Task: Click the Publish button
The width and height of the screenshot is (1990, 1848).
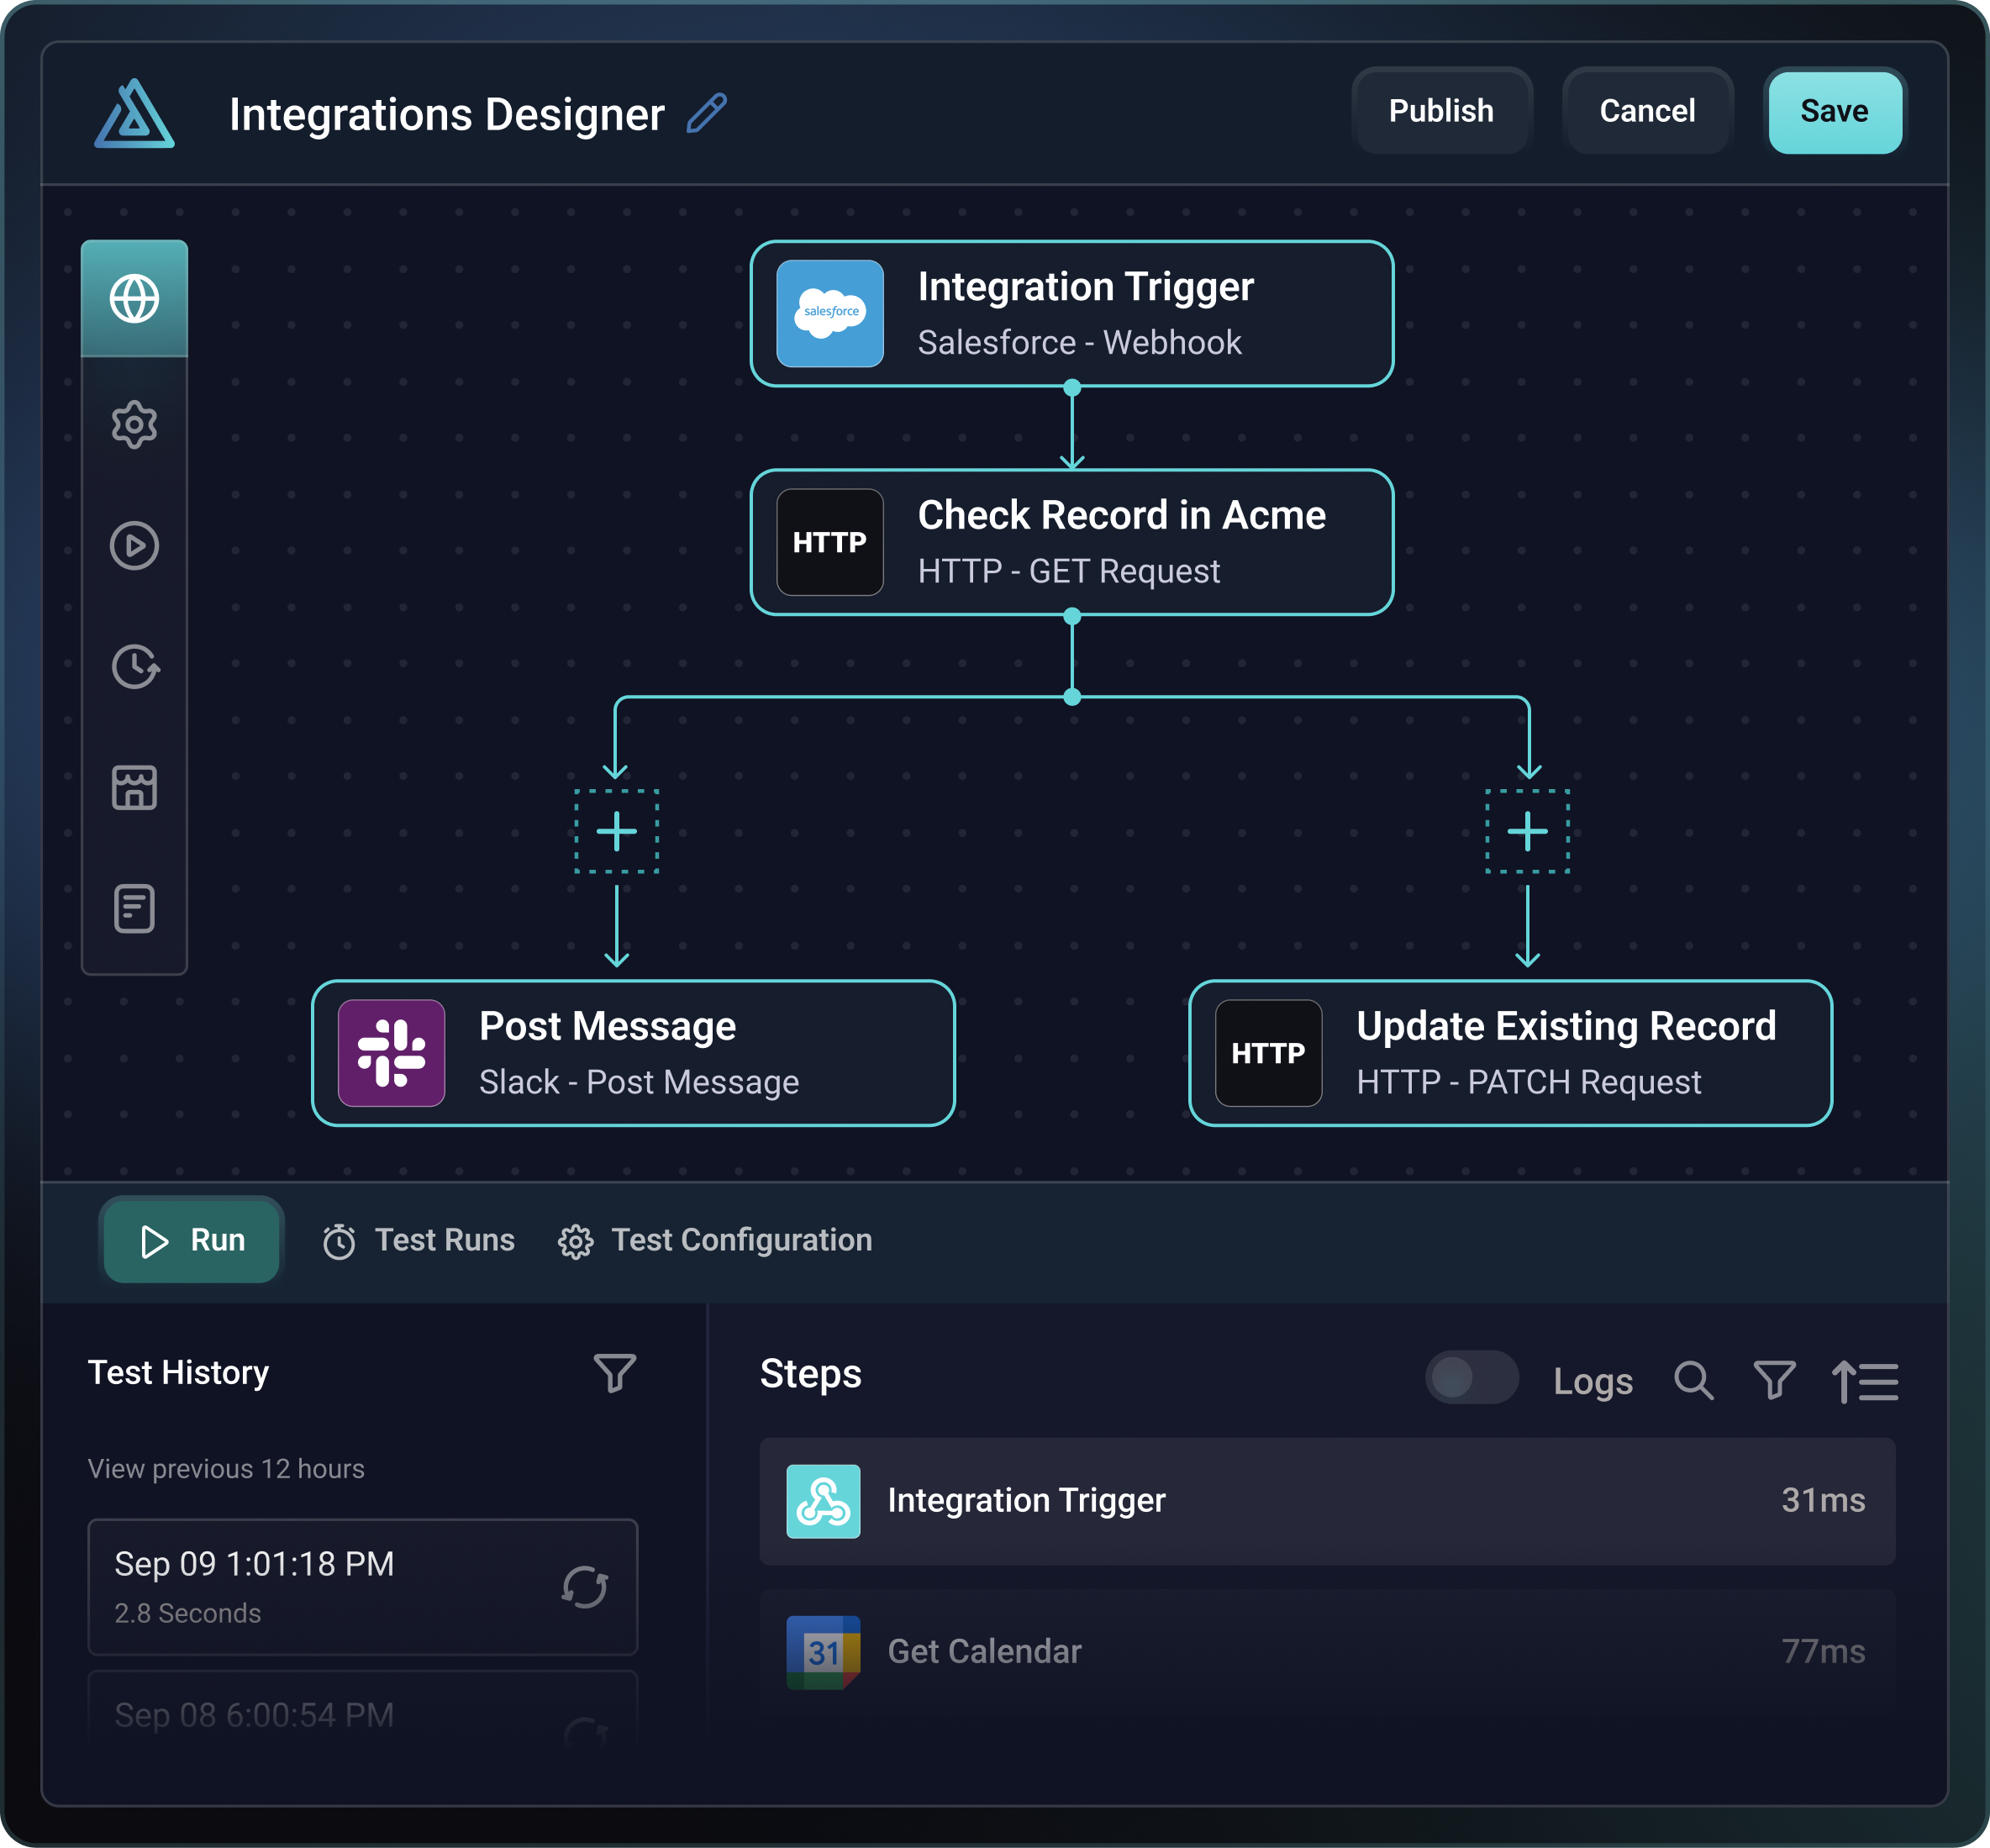Action: click(1440, 111)
